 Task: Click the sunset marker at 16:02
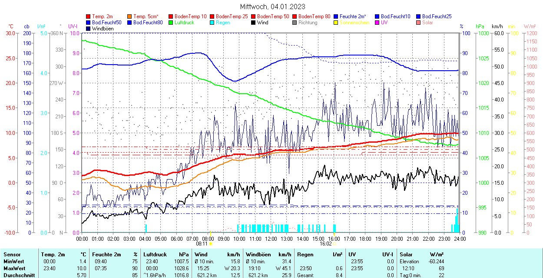[334, 244]
